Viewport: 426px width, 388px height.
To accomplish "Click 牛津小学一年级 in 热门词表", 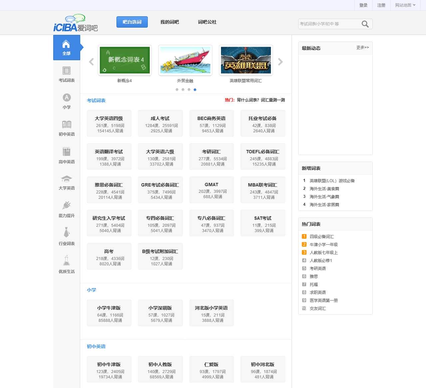I will coord(324,245).
